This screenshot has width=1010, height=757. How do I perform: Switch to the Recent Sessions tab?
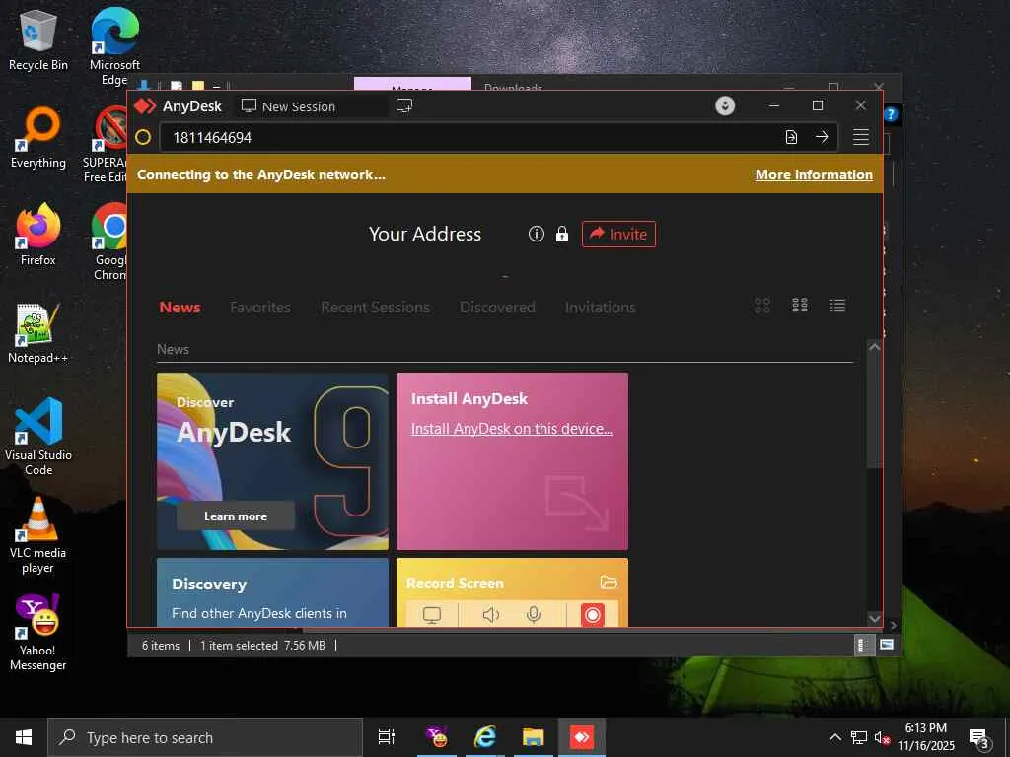[375, 308]
